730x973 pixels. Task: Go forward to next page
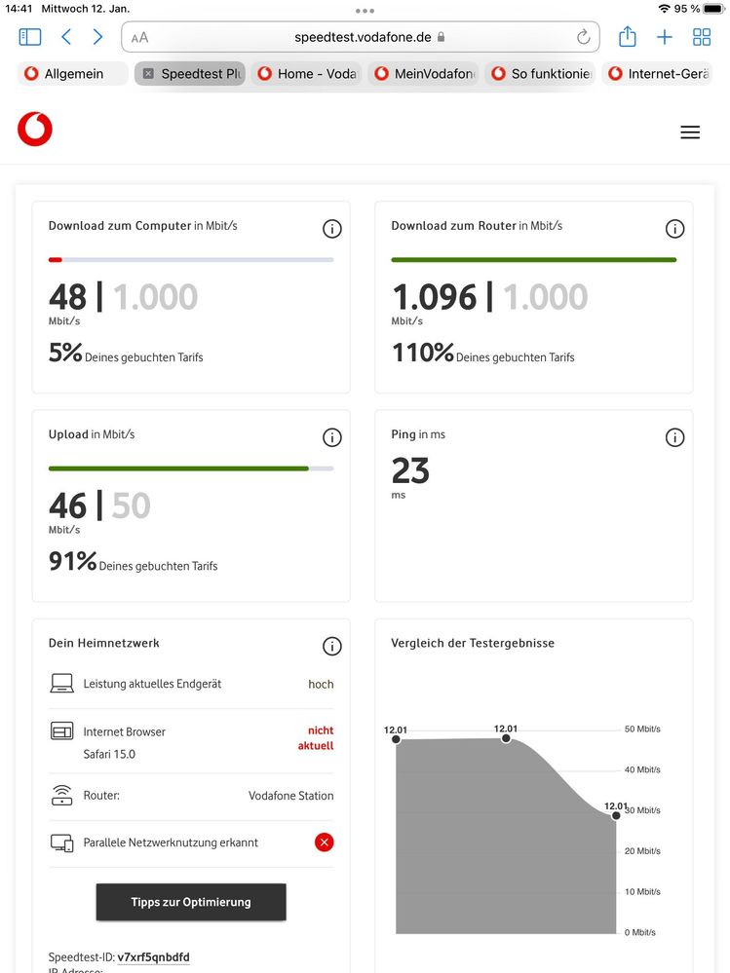click(97, 37)
